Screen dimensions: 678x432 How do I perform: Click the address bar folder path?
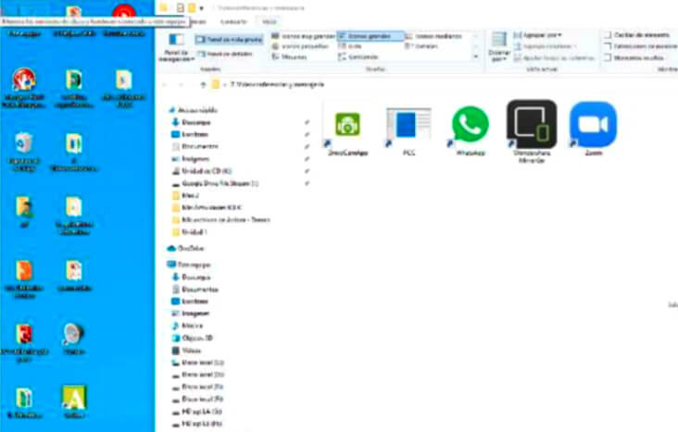278,85
